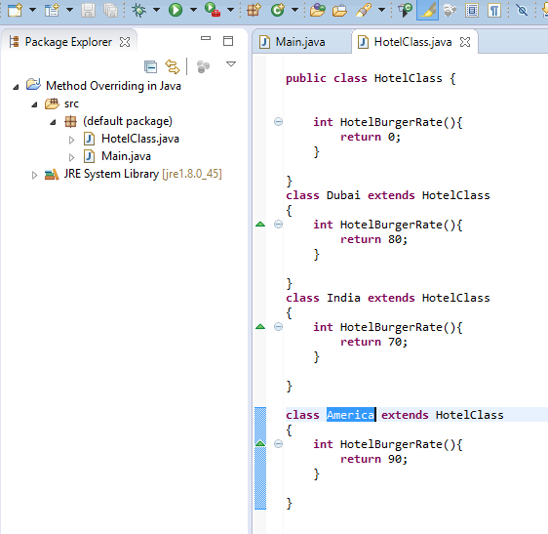Click the New Java Class icon

click(x=278, y=10)
